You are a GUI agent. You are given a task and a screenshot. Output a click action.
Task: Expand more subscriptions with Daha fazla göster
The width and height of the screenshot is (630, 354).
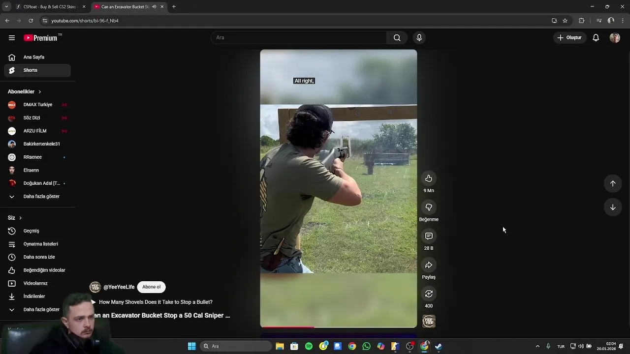click(37, 197)
